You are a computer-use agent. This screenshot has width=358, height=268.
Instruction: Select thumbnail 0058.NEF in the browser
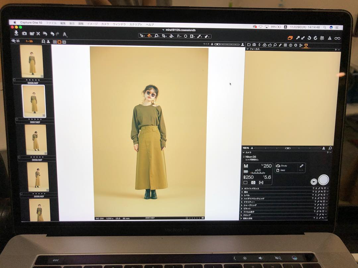[36, 140]
